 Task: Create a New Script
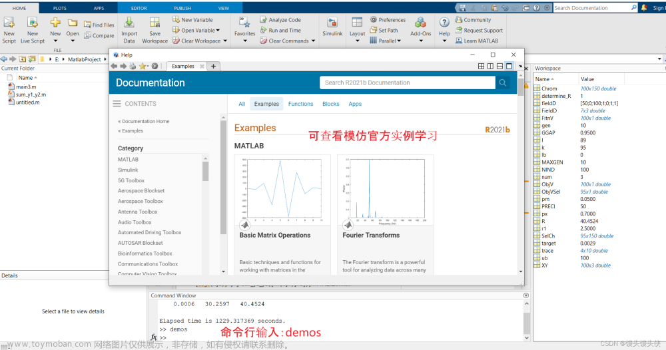9,30
